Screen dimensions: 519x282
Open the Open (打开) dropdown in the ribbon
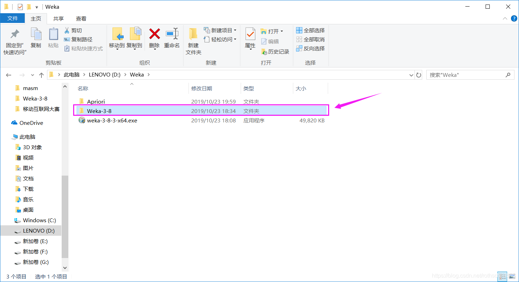point(272,31)
